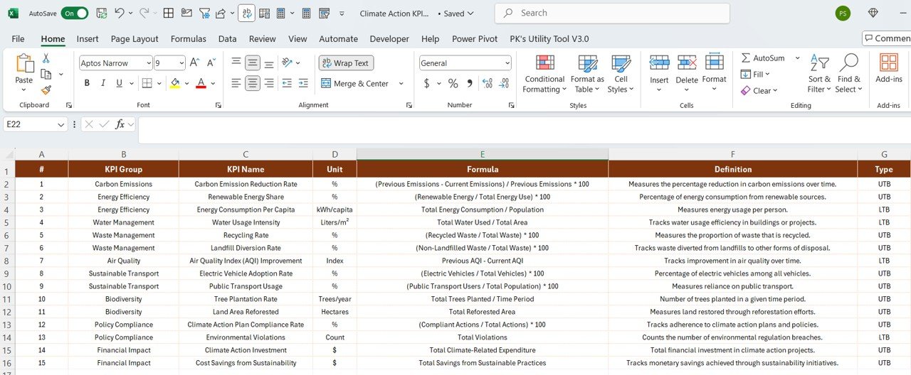The width and height of the screenshot is (911, 375).
Task: Expand the Name Box dropdown arrow
Action: pyautogui.click(x=61, y=124)
